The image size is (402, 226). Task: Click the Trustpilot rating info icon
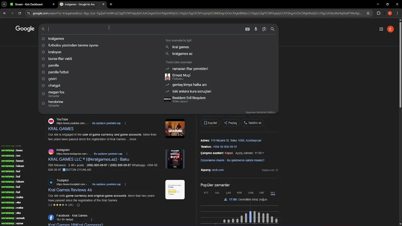[78, 205]
